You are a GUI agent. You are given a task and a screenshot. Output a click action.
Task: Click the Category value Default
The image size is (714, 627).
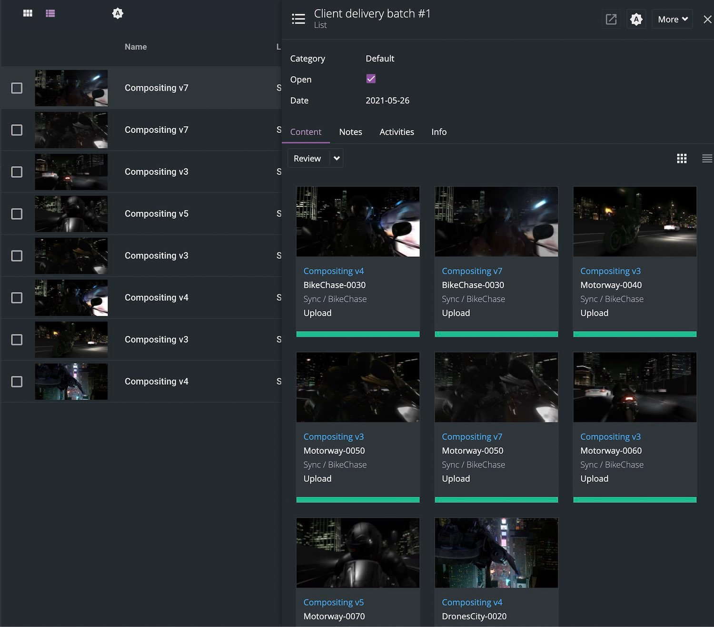point(380,59)
